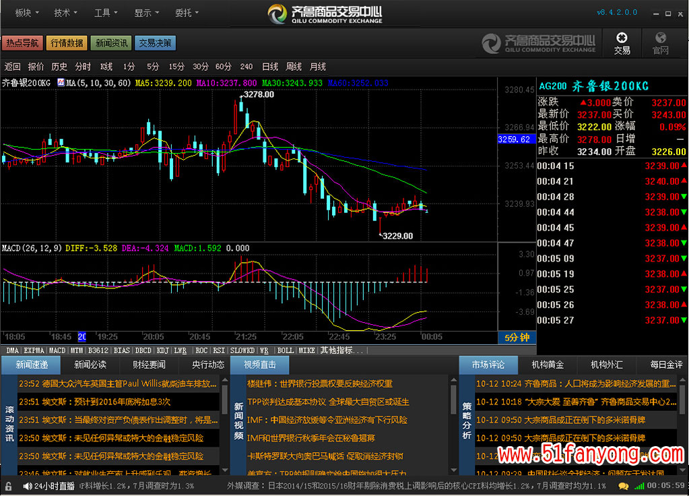The height and width of the screenshot is (496, 689).
Task: Open the chat bubbles icon
Action: coord(622,486)
